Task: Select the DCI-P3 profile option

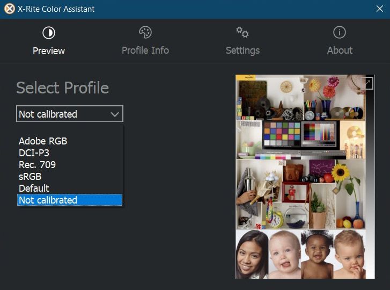Action: pos(34,153)
